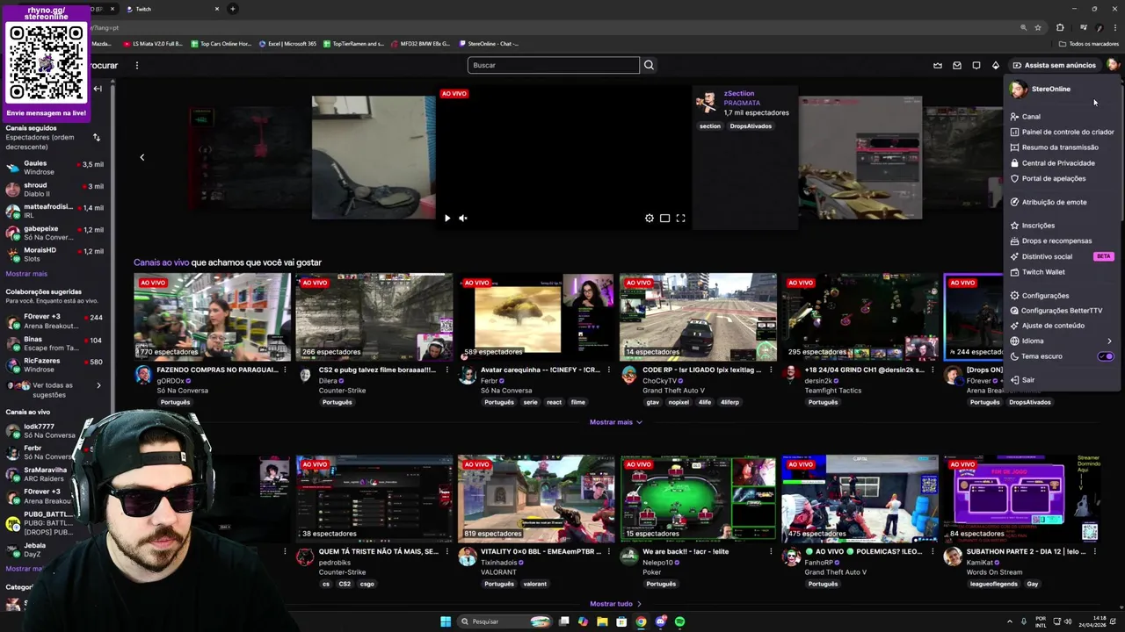
Task: Open the Windows Start menu
Action: (446, 621)
